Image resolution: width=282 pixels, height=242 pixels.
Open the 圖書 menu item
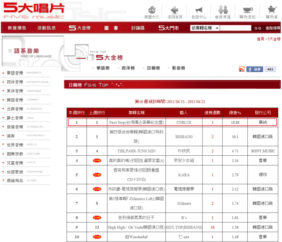[111, 28]
